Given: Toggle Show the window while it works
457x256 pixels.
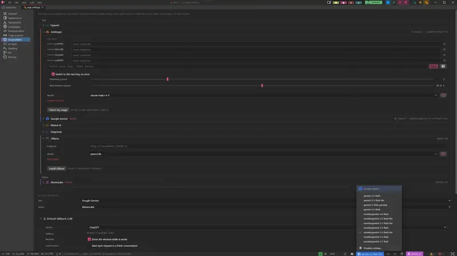Looking at the screenshot, I should (x=89, y=239).
